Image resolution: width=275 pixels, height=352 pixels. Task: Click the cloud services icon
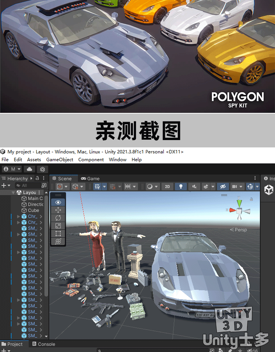tap(29, 169)
